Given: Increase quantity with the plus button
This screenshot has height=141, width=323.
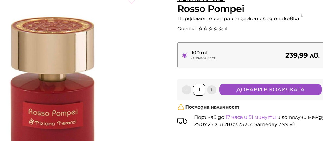Looking at the screenshot, I should [x=212, y=90].
